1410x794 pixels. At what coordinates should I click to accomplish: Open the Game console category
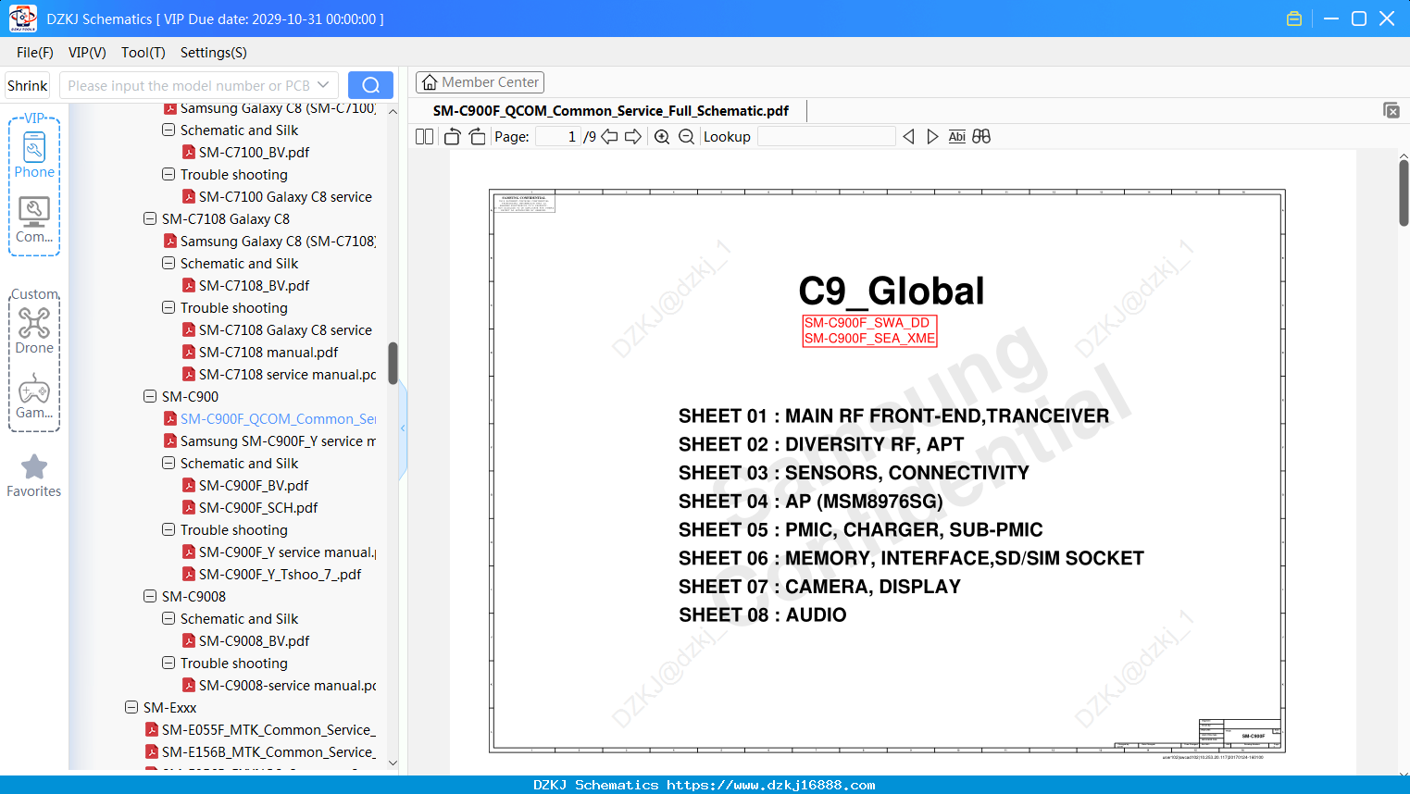[34, 396]
